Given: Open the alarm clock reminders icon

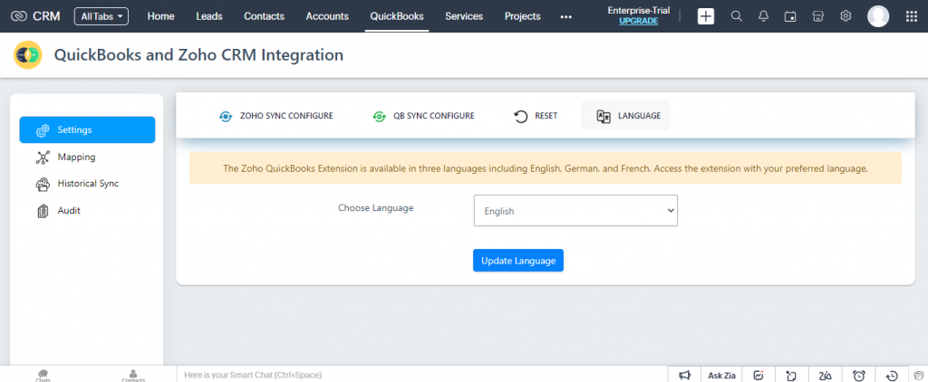Looking at the screenshot, I should click(x=859, y=375).
